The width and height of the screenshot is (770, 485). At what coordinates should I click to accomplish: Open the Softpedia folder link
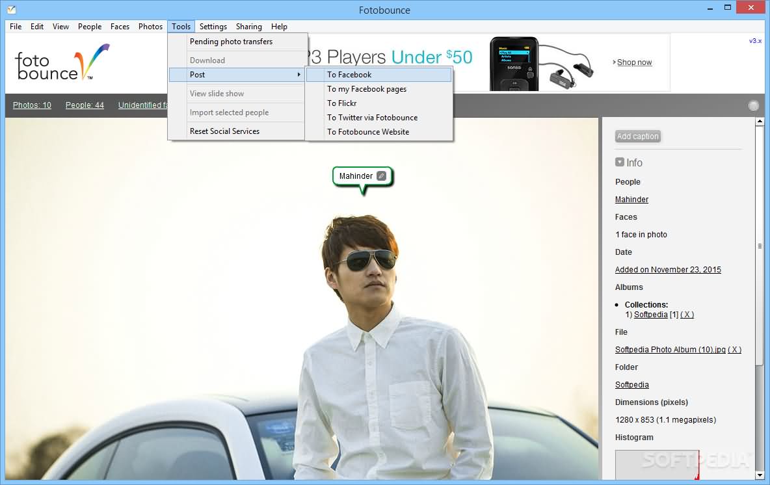(x=631, y=385)
